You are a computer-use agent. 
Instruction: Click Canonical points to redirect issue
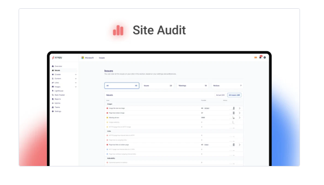(118, 163)
